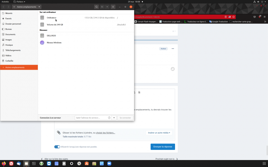This screenshot has height=167, width=268.
Task: Go forward with the Files forward arrow
Action: coord(8,7)
